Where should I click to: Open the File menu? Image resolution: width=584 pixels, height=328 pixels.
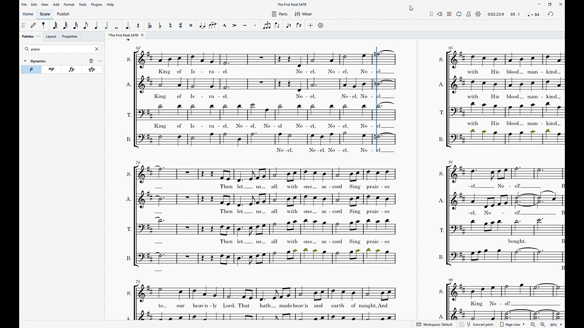[x=24, y=5]
